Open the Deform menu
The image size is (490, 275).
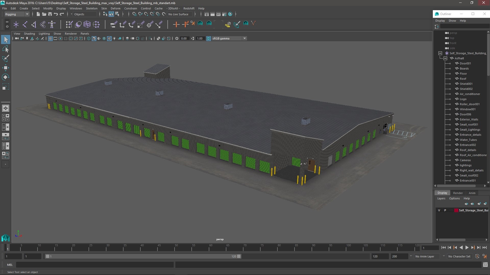[115, 8]
